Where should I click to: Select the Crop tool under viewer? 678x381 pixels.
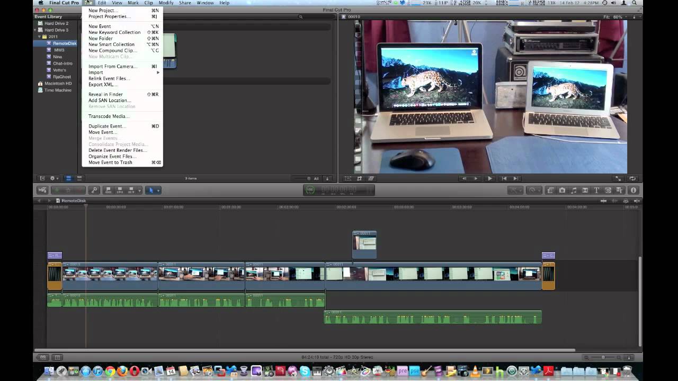tap(360, 179)
